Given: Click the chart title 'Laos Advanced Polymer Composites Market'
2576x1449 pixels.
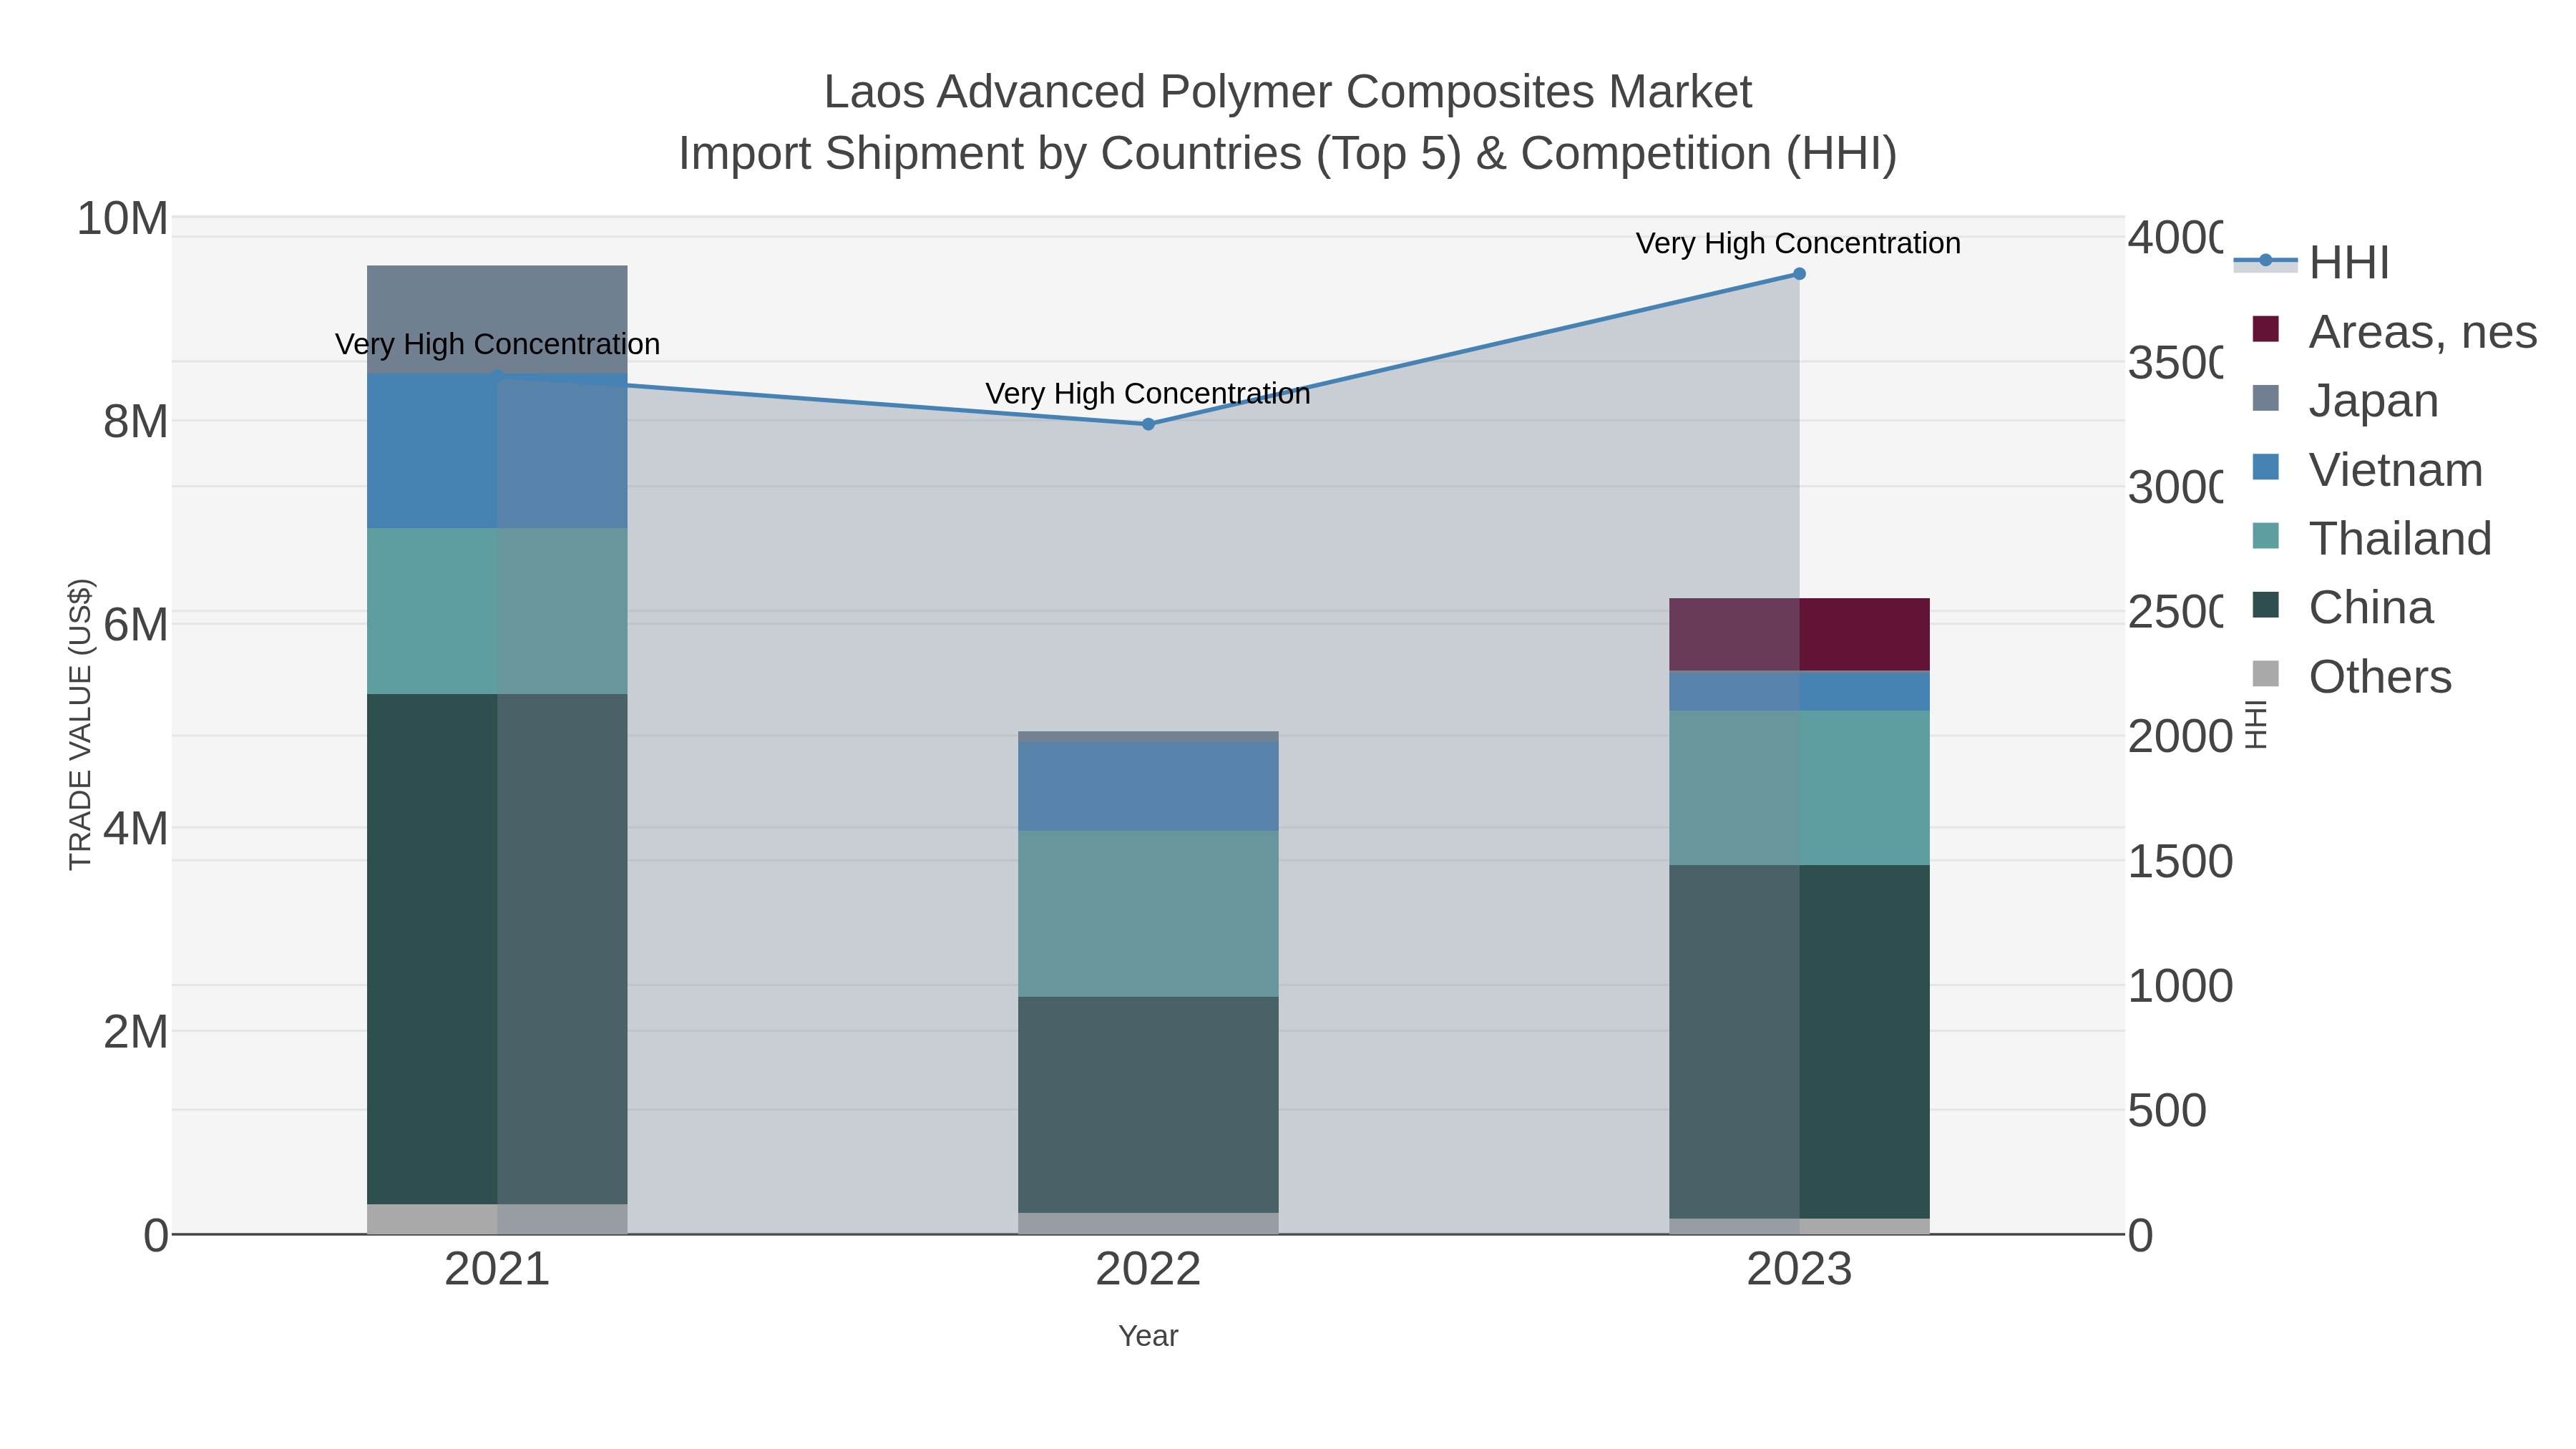Looking at the screenshot, I should click(1288, 92).
